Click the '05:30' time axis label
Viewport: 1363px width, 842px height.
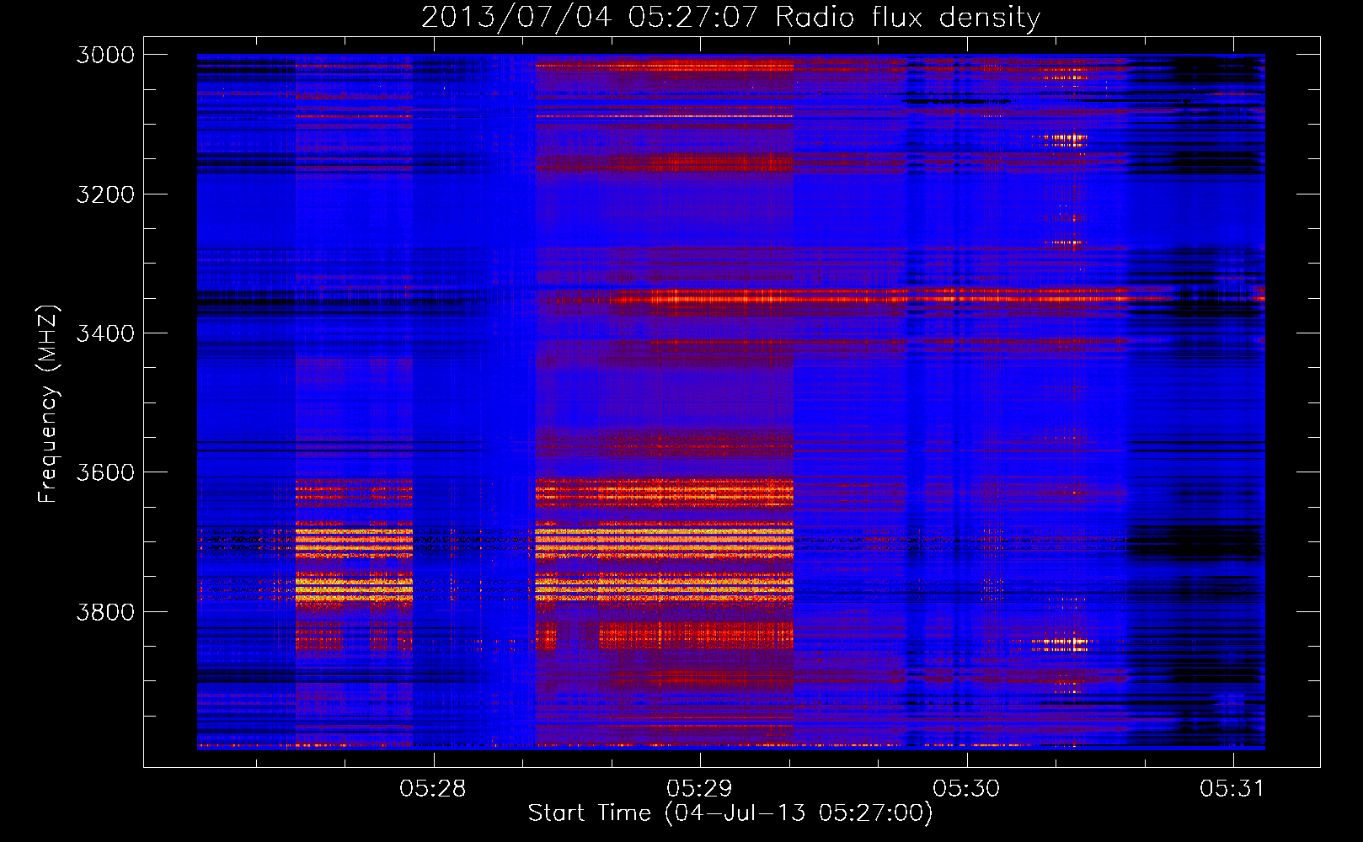point(966,788)
